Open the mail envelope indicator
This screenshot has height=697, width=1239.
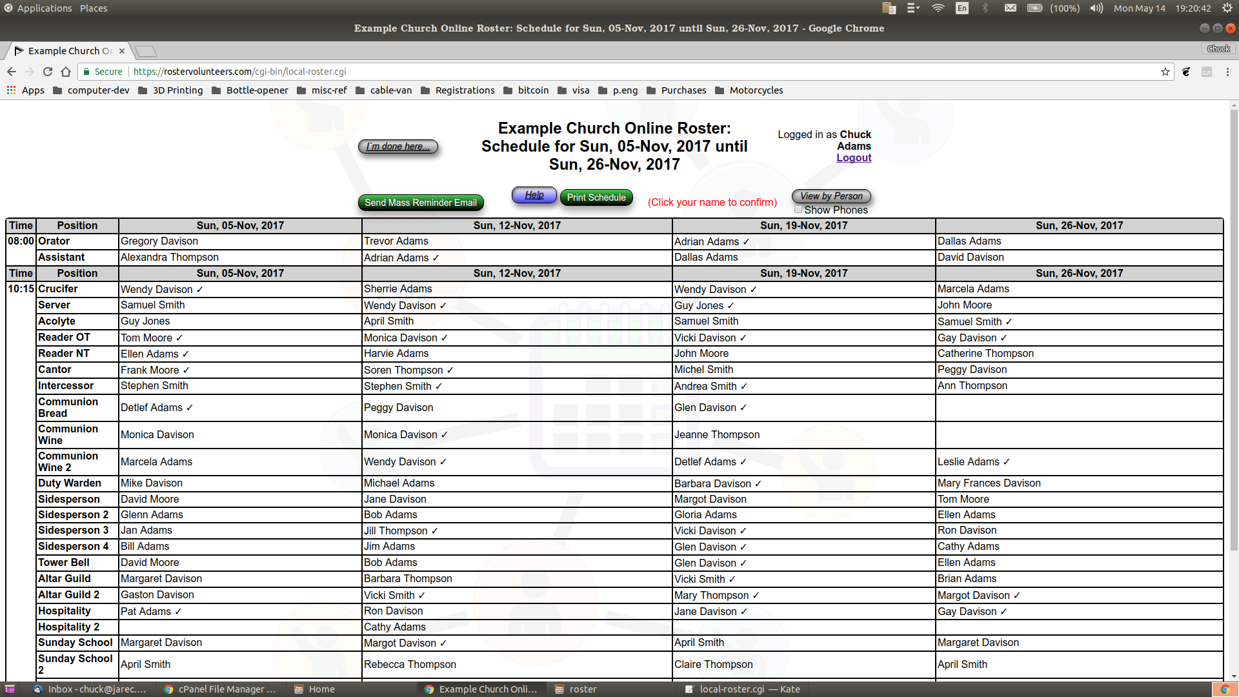coord(1010,8)
